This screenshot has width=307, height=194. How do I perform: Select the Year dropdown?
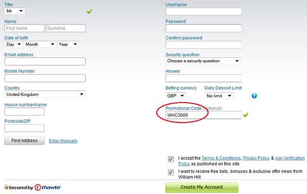tap(68, 44)
